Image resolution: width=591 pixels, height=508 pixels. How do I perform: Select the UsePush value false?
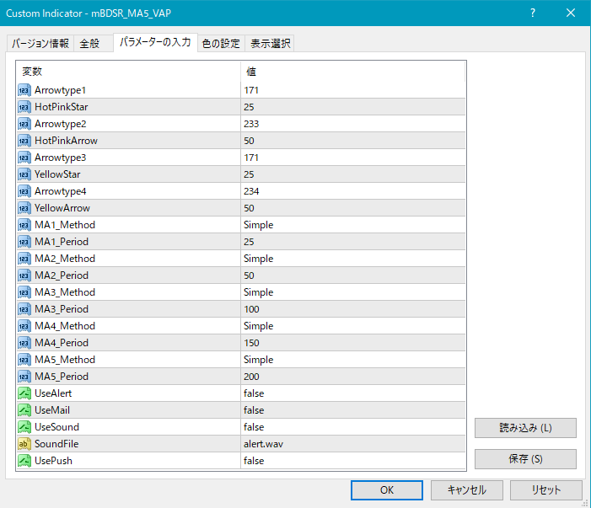(x=254, y=461)
